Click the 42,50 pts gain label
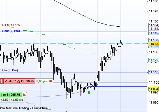This screenshot has width=159, height=112. [x=17, y=100]
